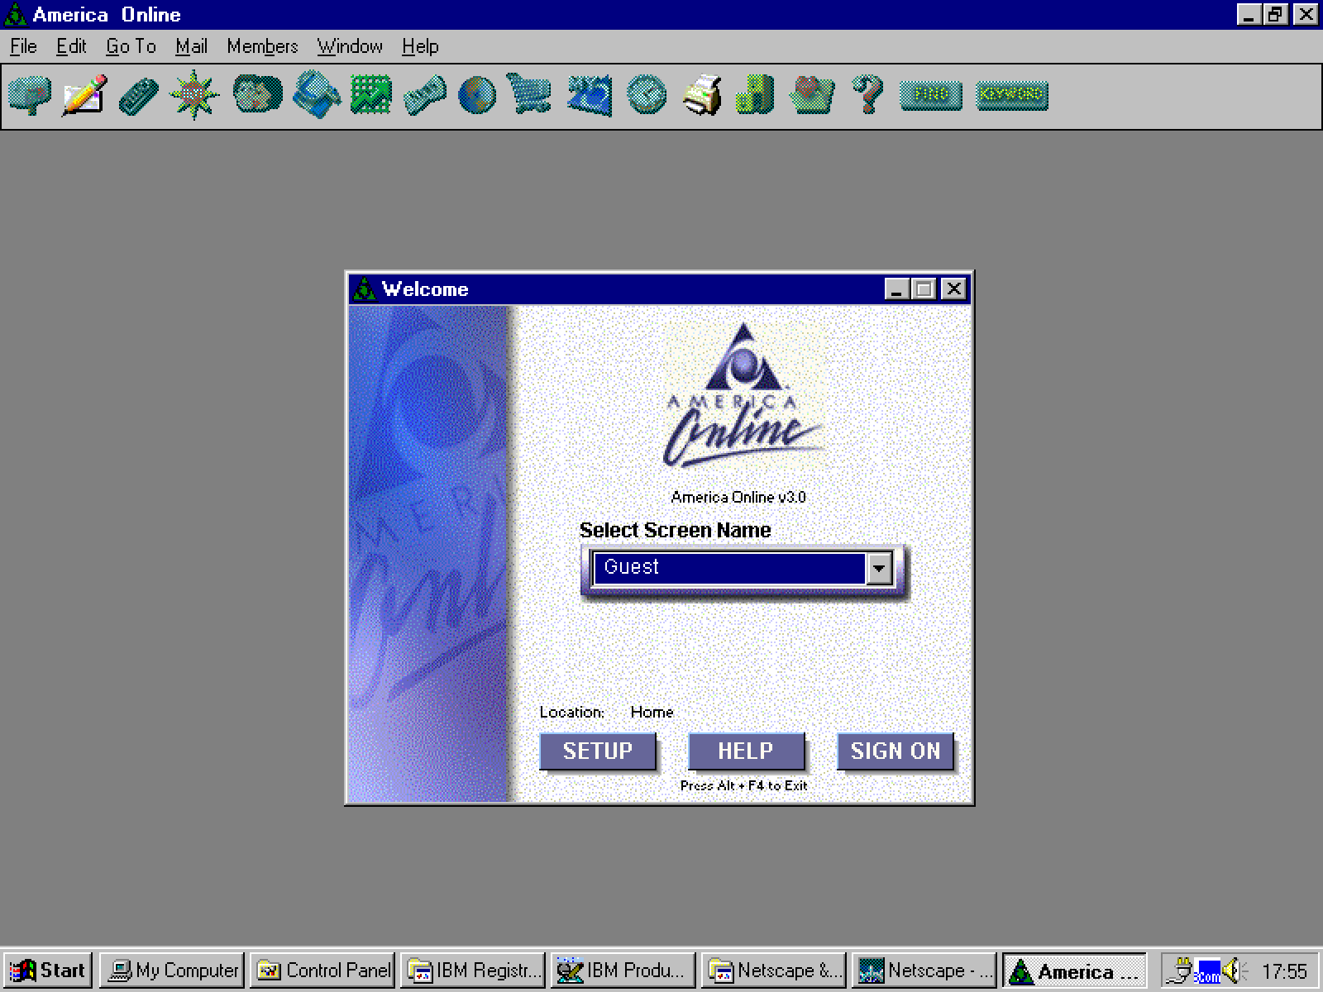Click the speaker volume tray icon

coord(1234,971)
